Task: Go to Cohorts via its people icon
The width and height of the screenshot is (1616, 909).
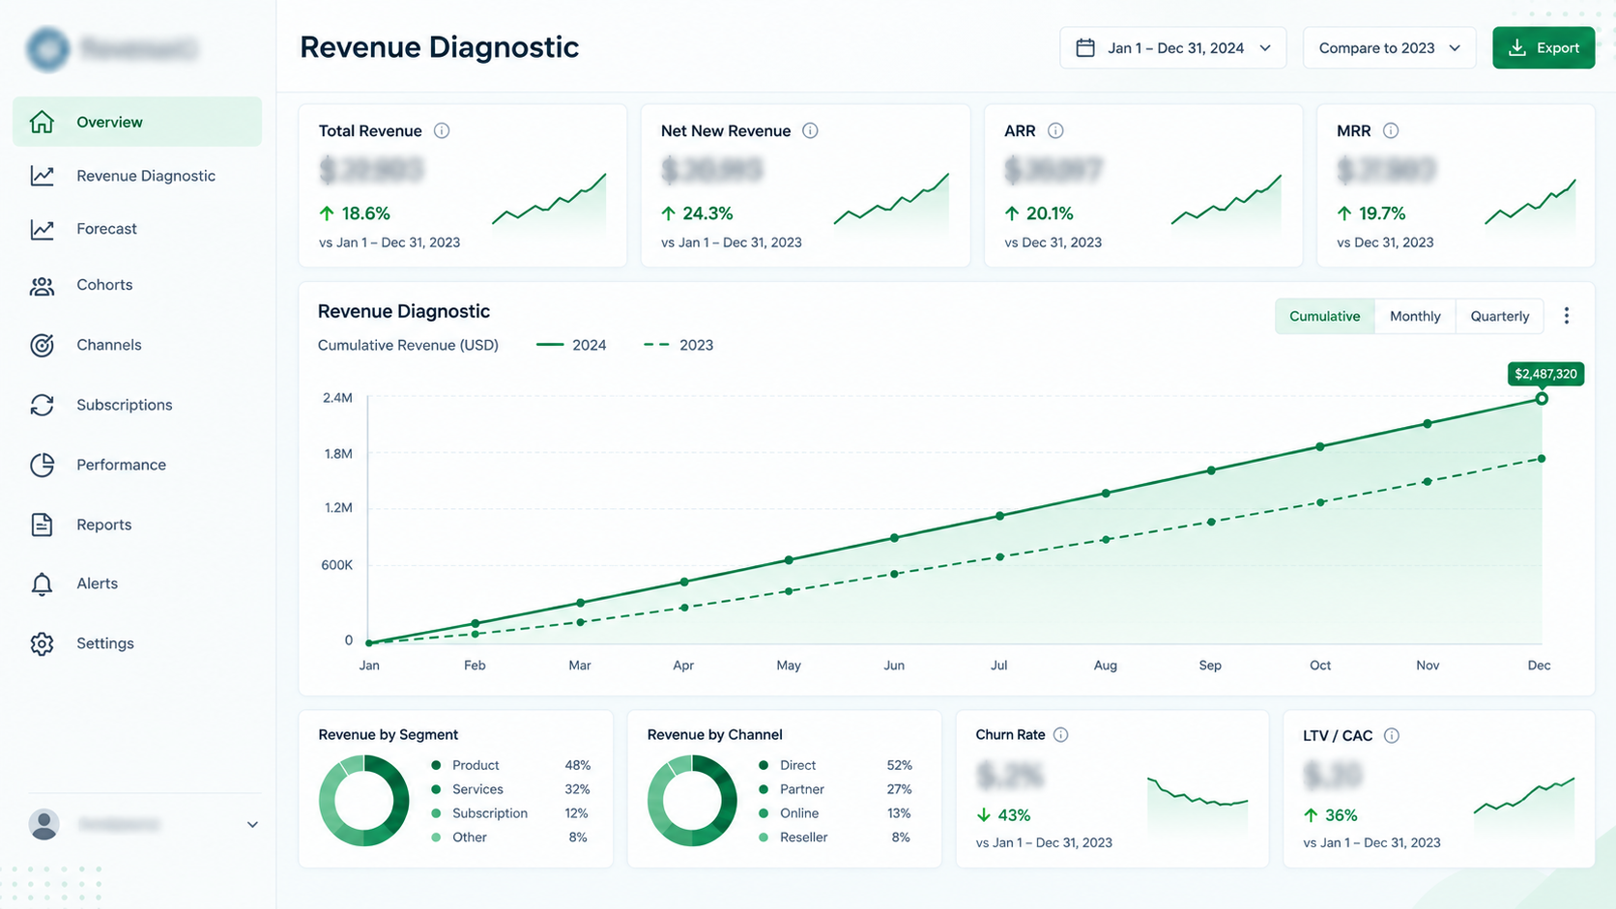Action: [42, 286]
